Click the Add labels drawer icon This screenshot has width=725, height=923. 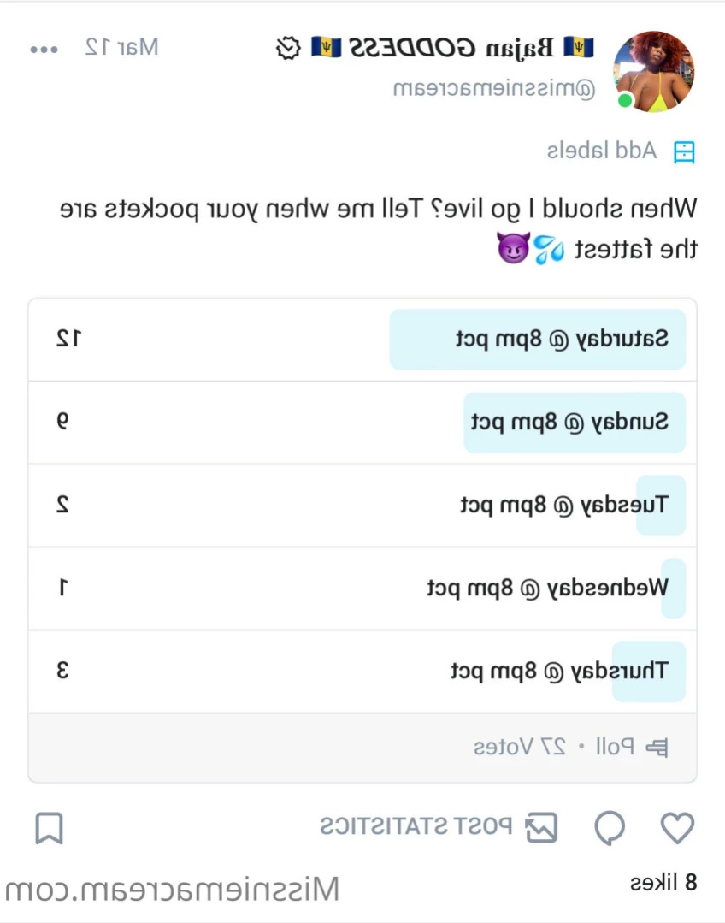pos(684,152)
